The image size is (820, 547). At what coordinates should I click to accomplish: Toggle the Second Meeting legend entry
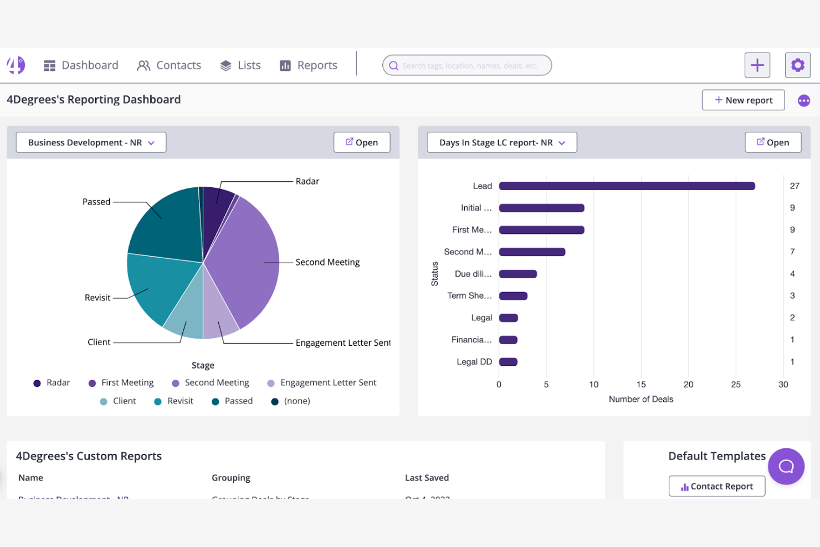click(217, 382)
